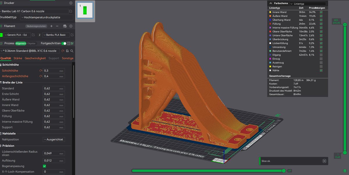Hide Äußere Wand lines in legend
This screenshot has width=349, height=175.
(x=321, y=16)
